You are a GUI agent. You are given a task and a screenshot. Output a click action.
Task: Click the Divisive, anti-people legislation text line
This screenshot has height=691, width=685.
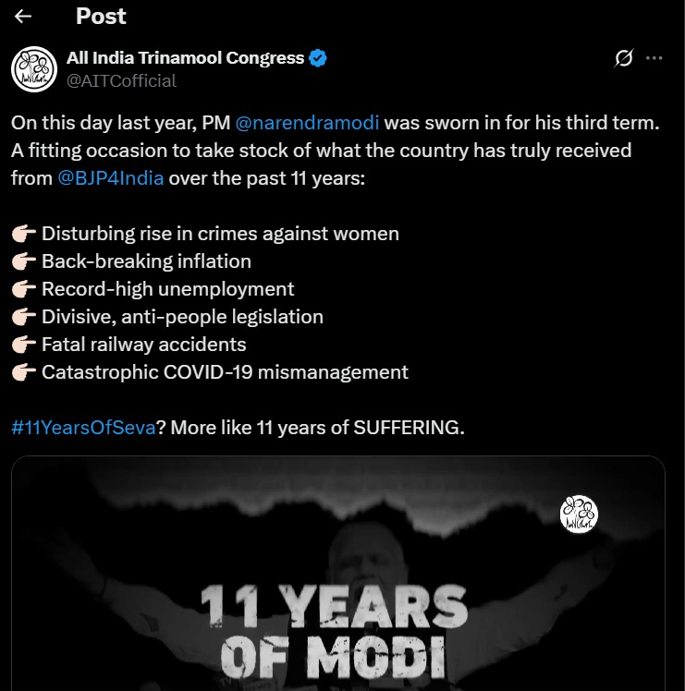(x=182, y=317)
